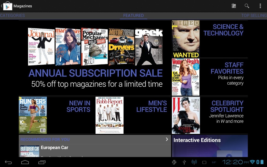The image size is (267, 167).
Task: Tap the Wi-Fi signal icon
Action: click(252, 162)
